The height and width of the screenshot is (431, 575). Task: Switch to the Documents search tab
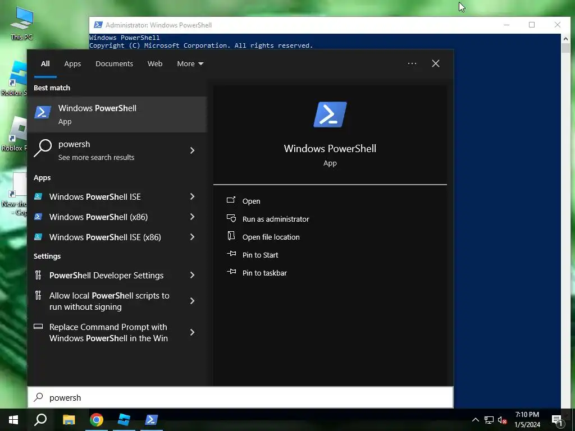click(114, 64)
